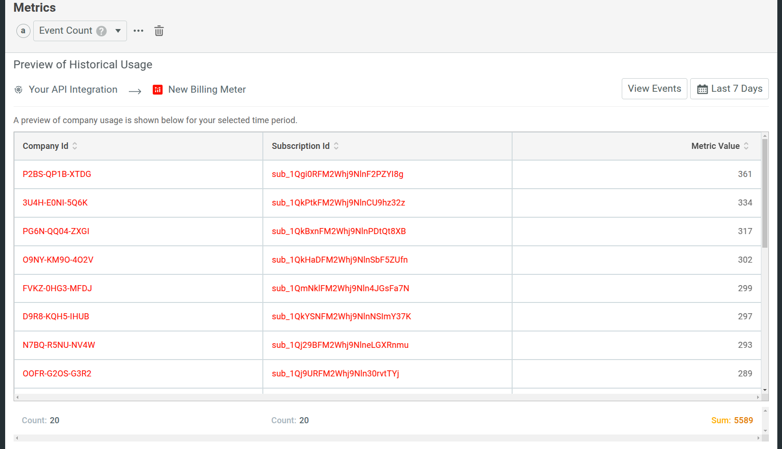Sort table by Company Id

pyautogui.click(x=74, y=146)
